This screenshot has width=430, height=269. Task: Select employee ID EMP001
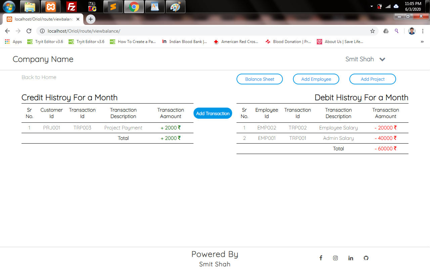pos(267,138)
